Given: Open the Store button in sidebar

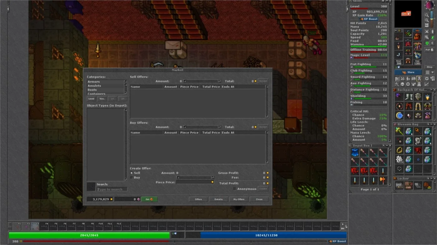Looking at the screenshot, I should coord(409,72).
